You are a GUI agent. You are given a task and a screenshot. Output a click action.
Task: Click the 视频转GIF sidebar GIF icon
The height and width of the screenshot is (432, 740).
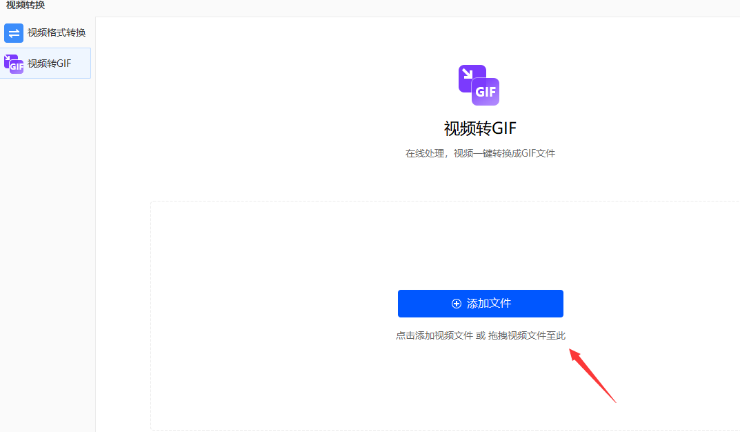point(14,64)
